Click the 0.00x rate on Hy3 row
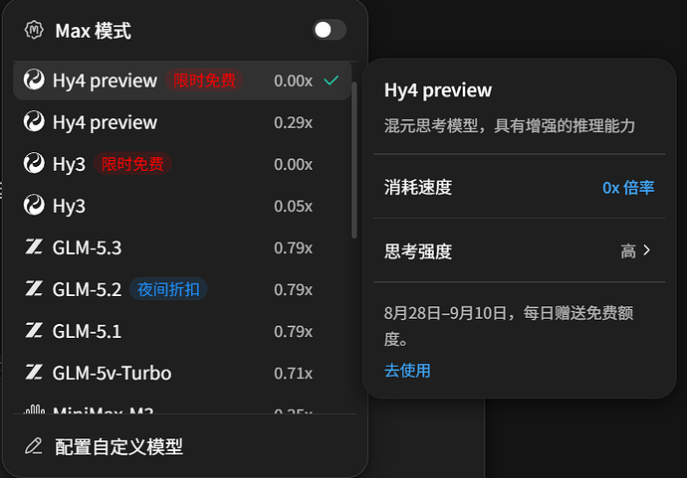687x478 pixels. (x=293, y=164)
